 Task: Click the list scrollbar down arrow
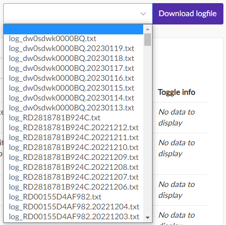[147, 218]
